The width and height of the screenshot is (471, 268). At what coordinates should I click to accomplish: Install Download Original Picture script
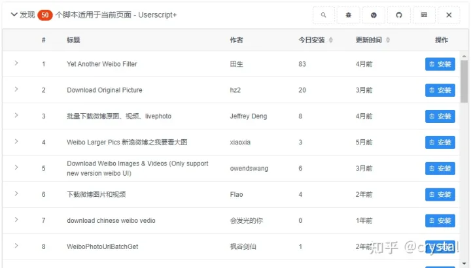(x=440, y=90)
